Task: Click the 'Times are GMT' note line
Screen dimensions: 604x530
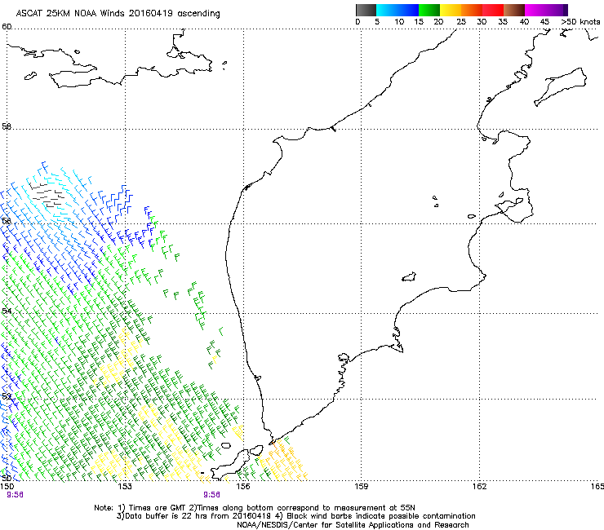Action: click(255, 508)
